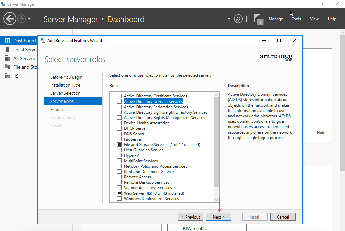
Task: Select Dashboard in the left sidebar
Action: [19, 40]
